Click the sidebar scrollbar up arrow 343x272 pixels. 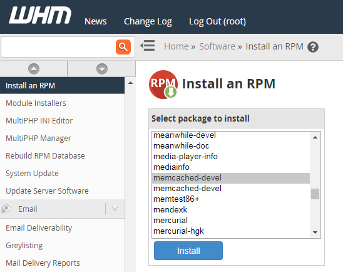pos(130,83)
